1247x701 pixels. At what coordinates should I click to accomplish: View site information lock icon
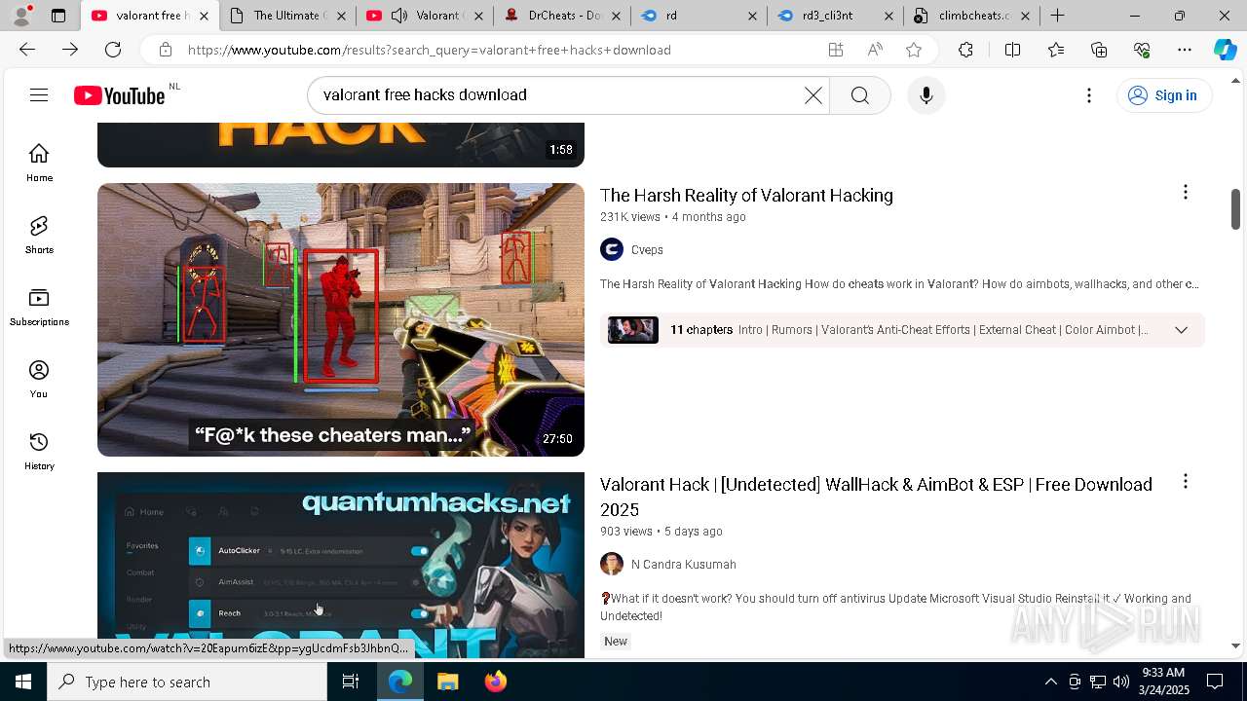coord(166,50)
